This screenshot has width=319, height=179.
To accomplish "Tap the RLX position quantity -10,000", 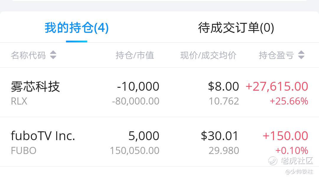I will point(138,87).
